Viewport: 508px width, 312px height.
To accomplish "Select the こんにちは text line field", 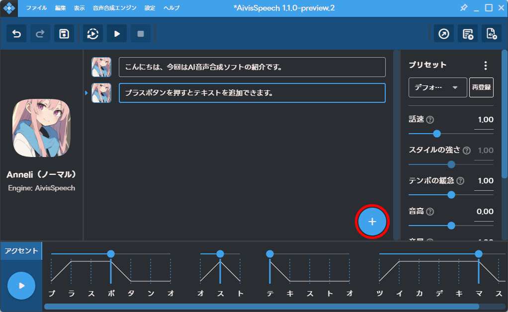I will [x=252, y=67].
